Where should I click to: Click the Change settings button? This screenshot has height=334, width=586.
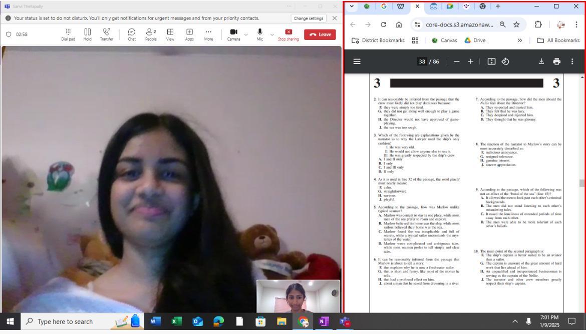click(309, 18)
